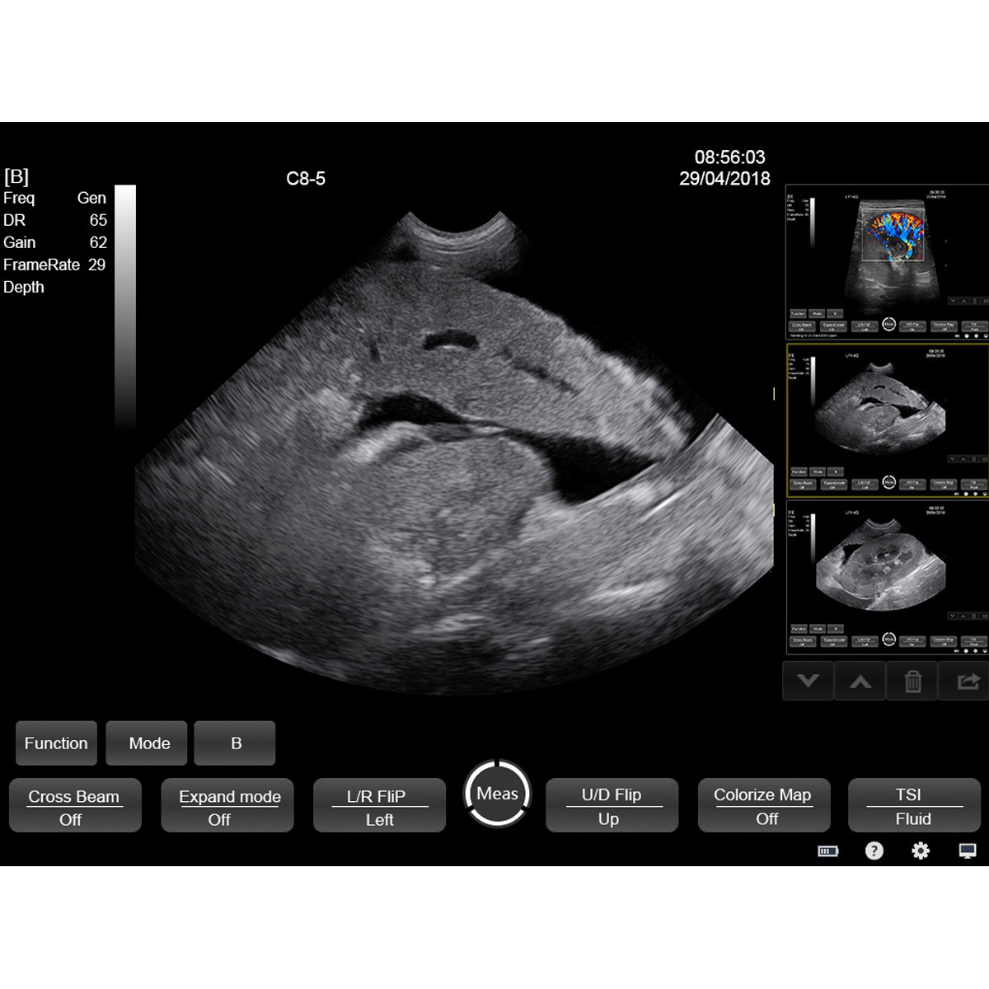Toggle Cross Beam off setting
This screenshot has height=989, width=989.
(x=75, y=806)
